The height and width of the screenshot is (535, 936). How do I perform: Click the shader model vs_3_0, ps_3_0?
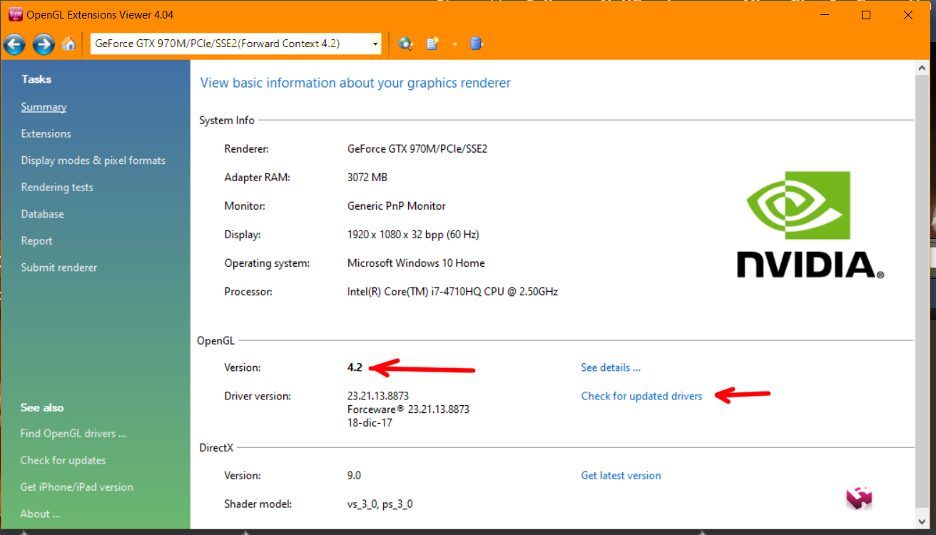tap(380, 504)
